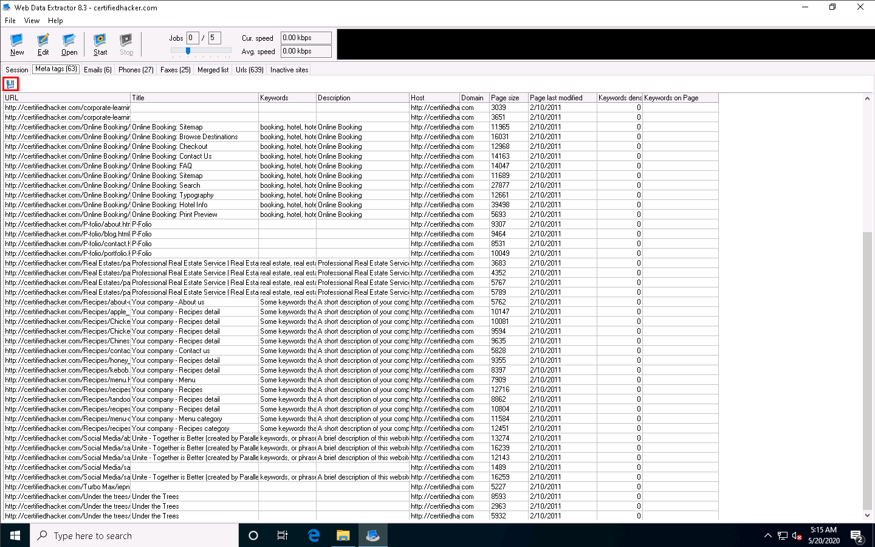Image resolution: width=875 pixels, height=547 pixels.
Task: Sort by the Host column header
Action: 434,98
